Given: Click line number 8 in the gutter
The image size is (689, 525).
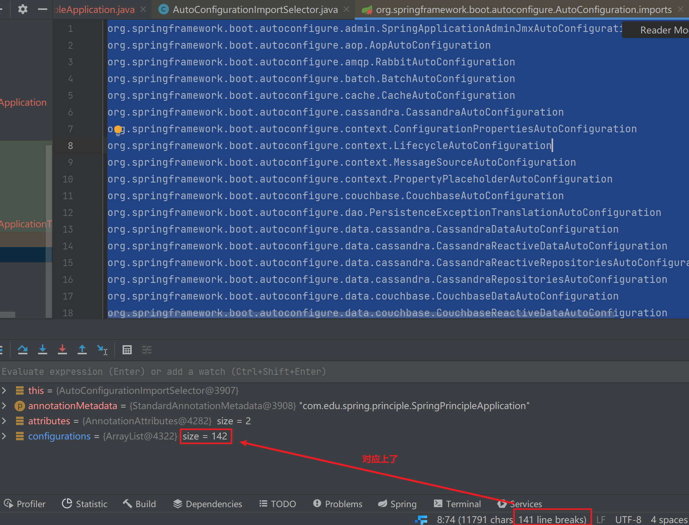Looking at the screenshot, I should click(70, 146).
